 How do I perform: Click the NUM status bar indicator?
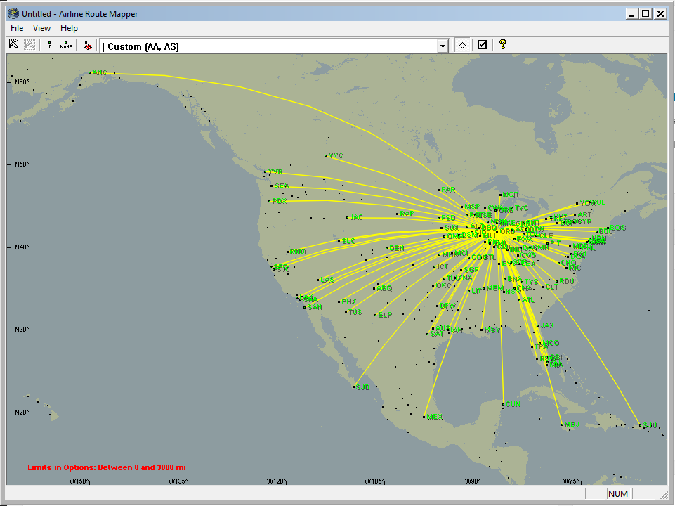click(617, 494)
